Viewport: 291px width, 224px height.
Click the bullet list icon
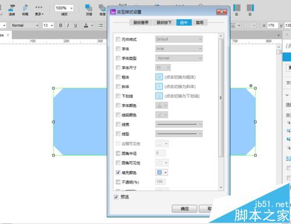pyautogui.click(x=101, y=26)
